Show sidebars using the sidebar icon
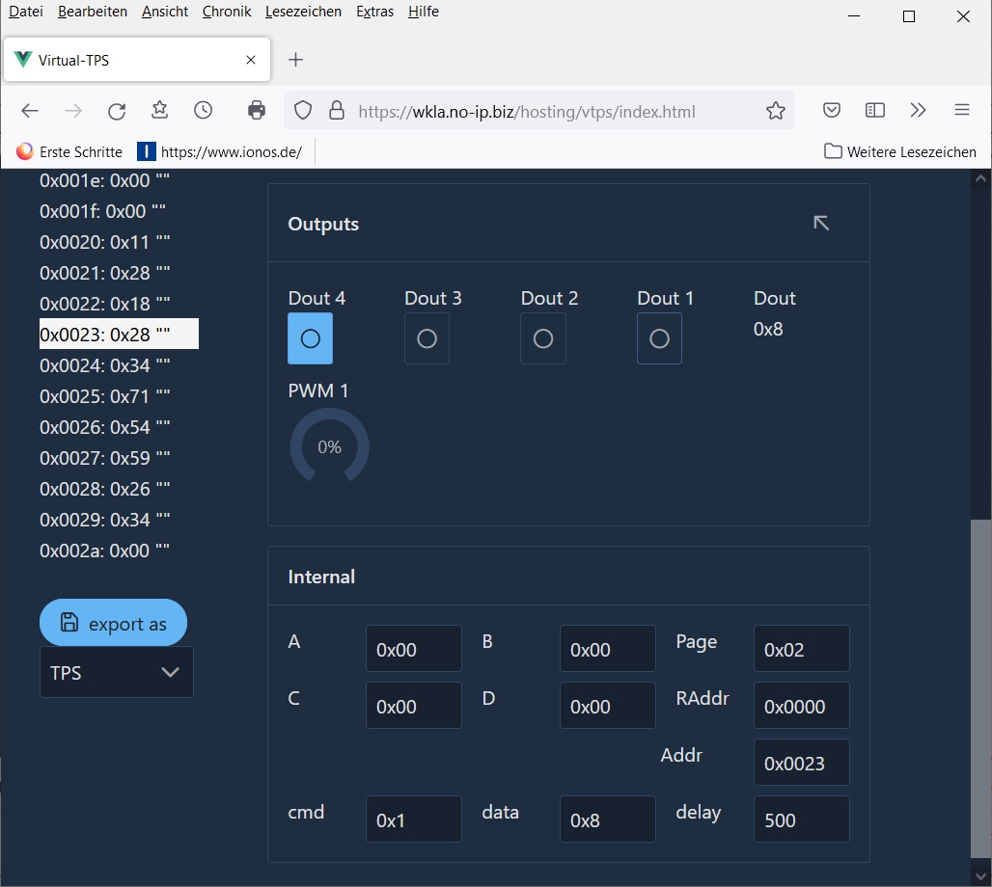 point(875,111)
